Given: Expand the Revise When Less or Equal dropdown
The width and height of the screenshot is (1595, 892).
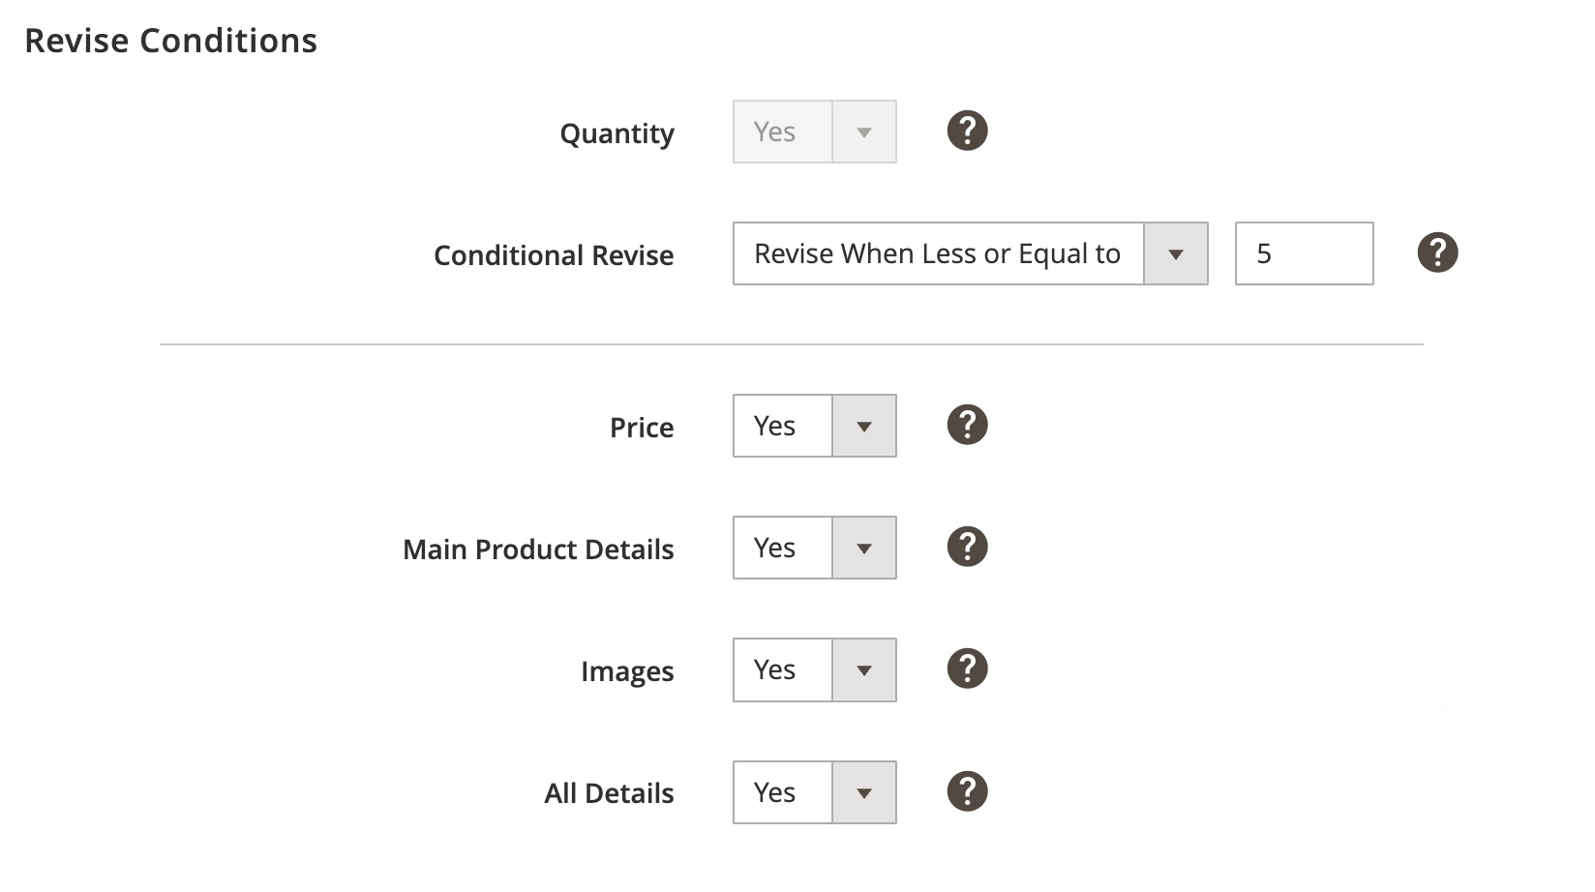Looking at the screenshot, I should point(970,253).
